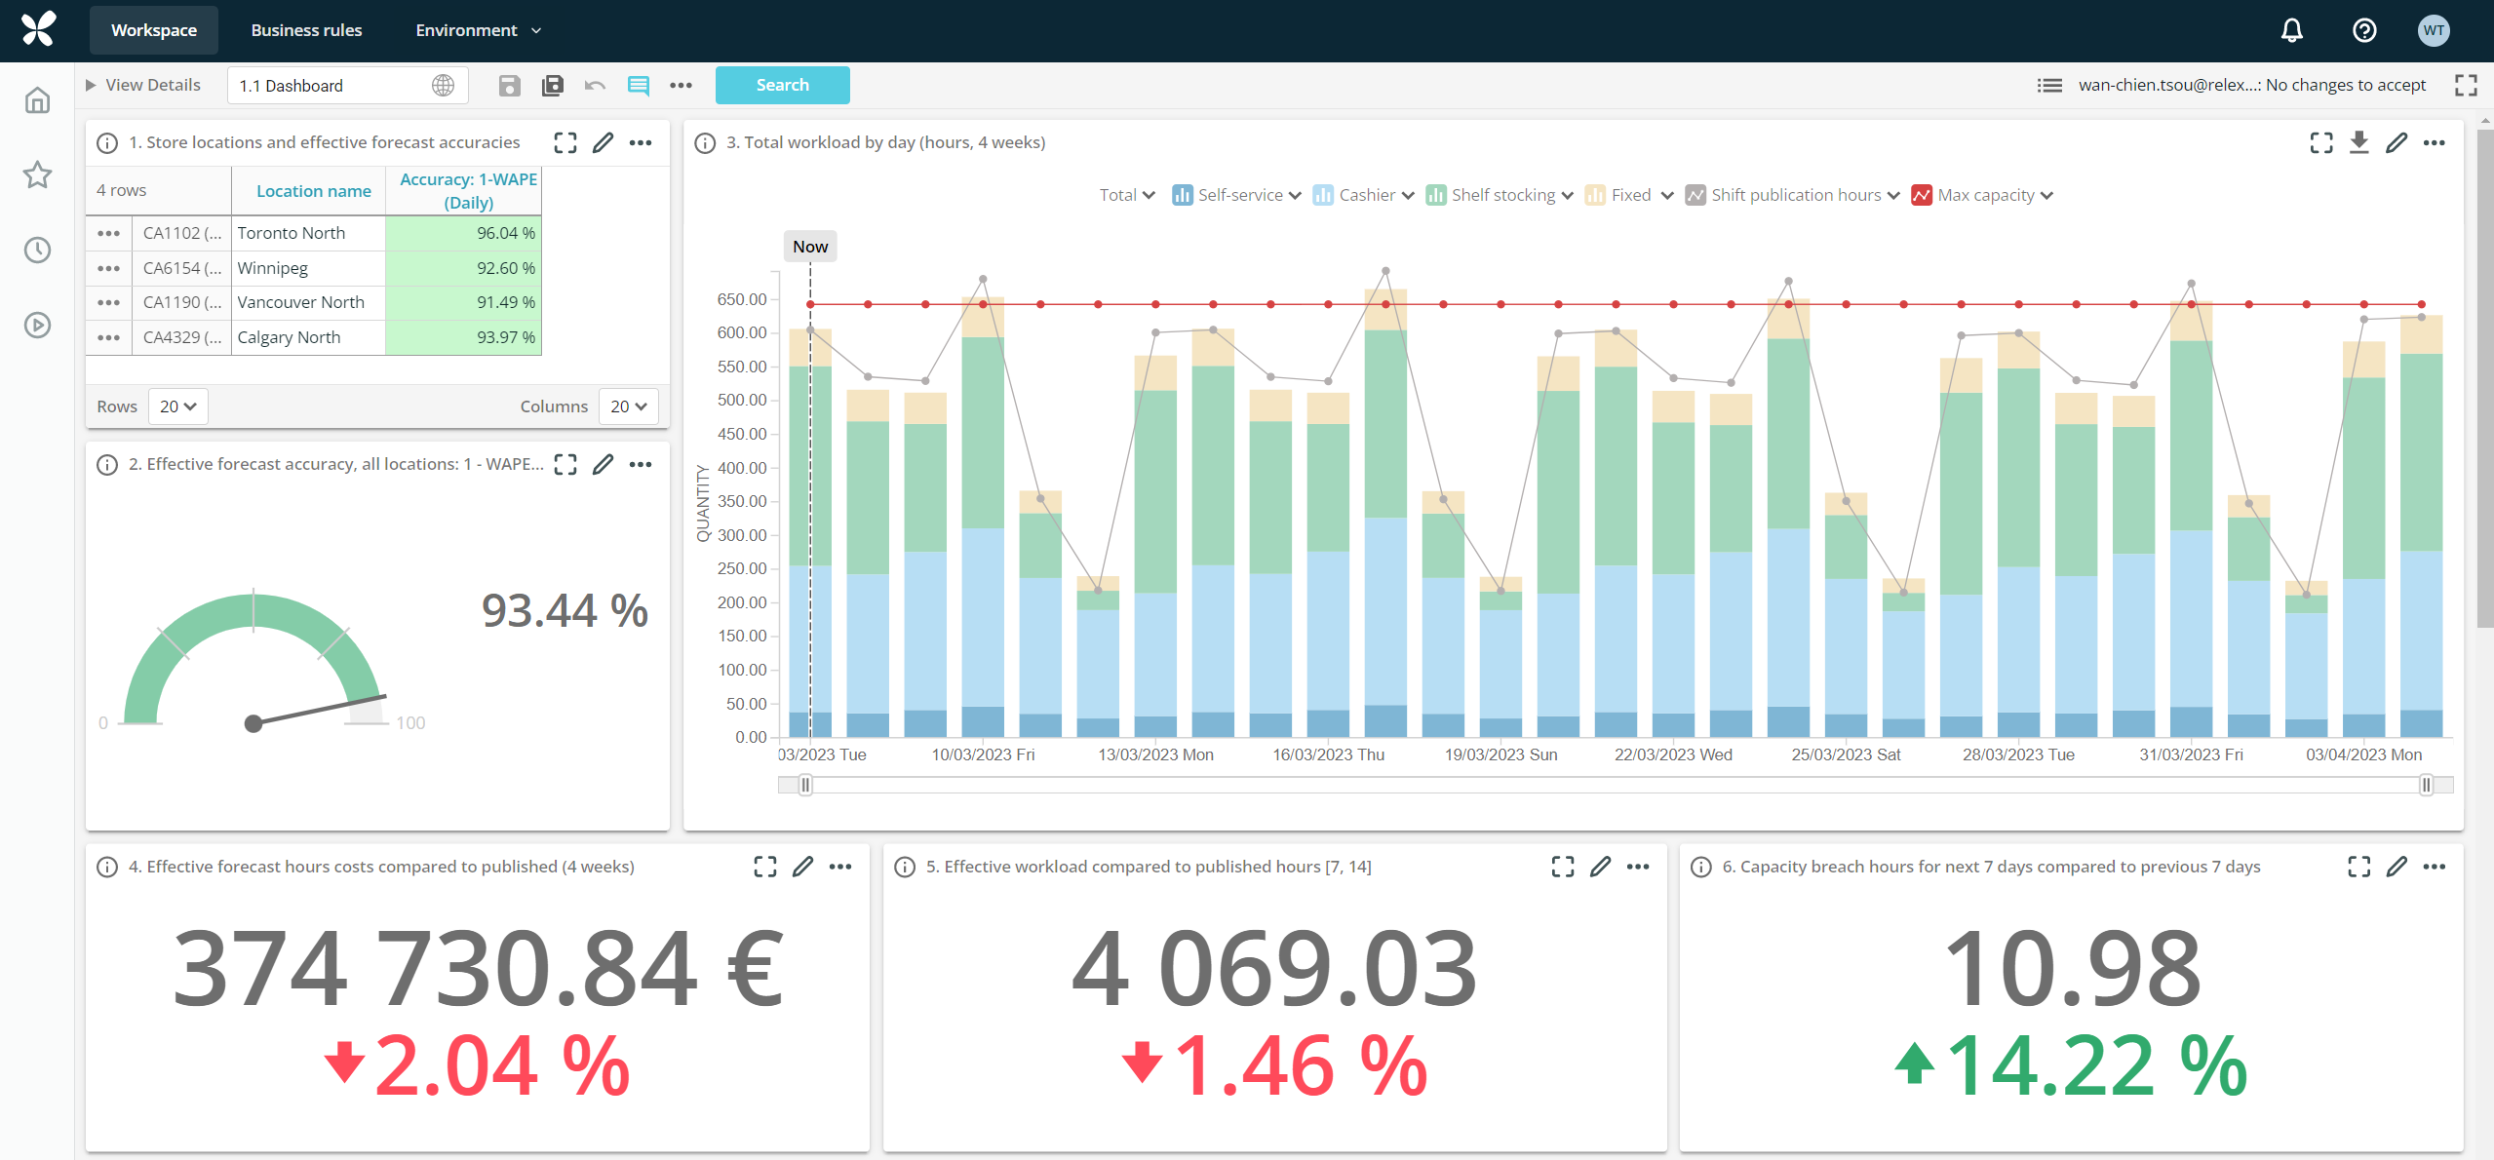The height and width of the screenshot is (1160, 2494).
Task: Expand the Total workload chart to fullscreen
Action: coord(2319,142)
